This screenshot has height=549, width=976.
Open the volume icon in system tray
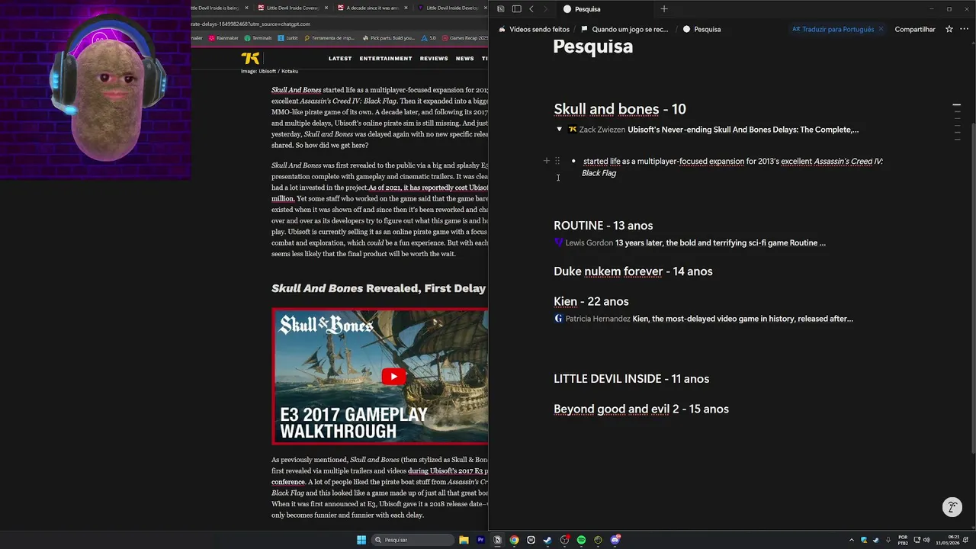tap(926, 540)
